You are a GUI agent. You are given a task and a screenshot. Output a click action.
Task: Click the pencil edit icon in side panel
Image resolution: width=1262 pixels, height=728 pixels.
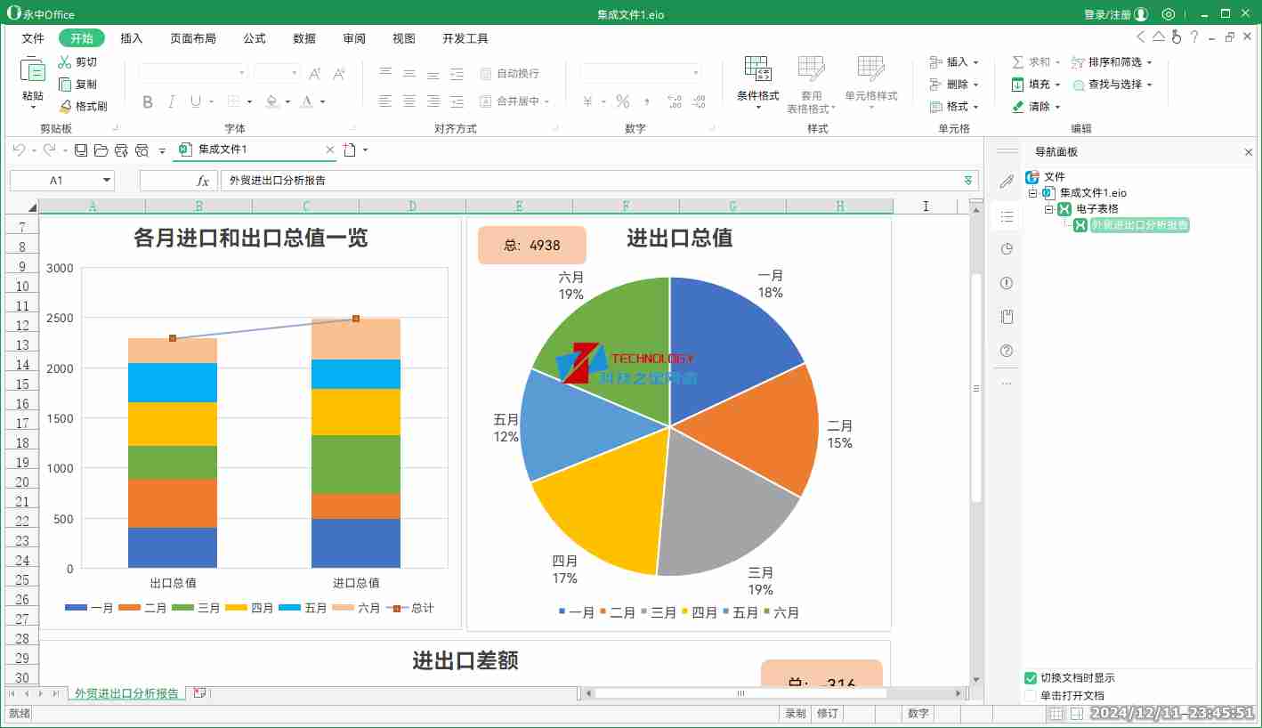click(1007, 182)
